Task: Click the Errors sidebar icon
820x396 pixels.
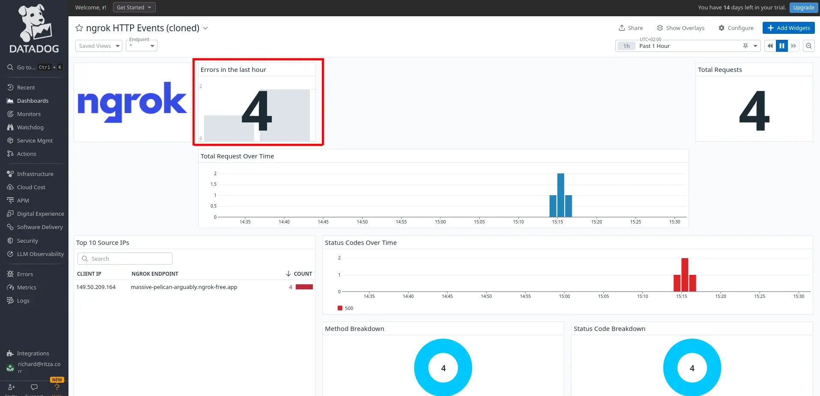Action: pyautogui.click(x=10, y=274)
